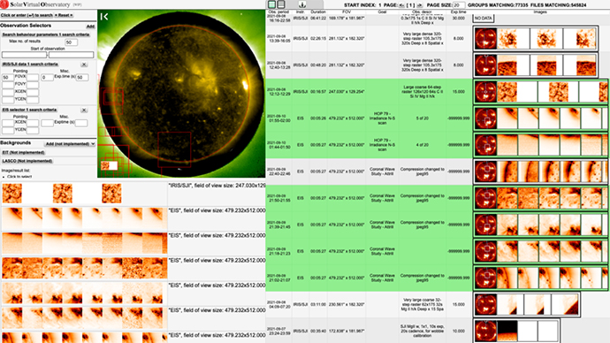Open full-disk sun thumbnail in '4 of 20' row
Image resolution: width=610 pixels, height=343 pixels.
click(485, 145)
